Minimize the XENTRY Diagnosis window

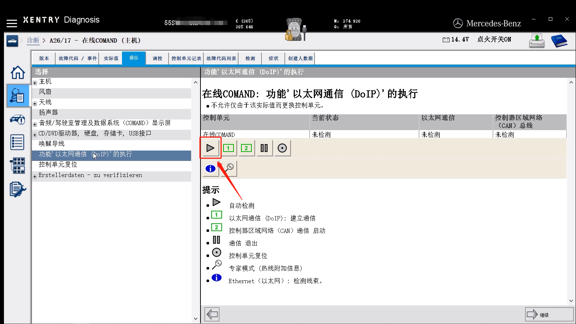click(534, 19)
